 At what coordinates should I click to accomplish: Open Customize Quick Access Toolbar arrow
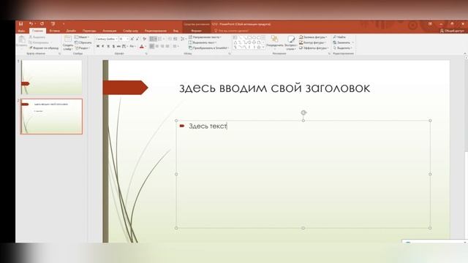pyautogui.click(x=64, y=24)
